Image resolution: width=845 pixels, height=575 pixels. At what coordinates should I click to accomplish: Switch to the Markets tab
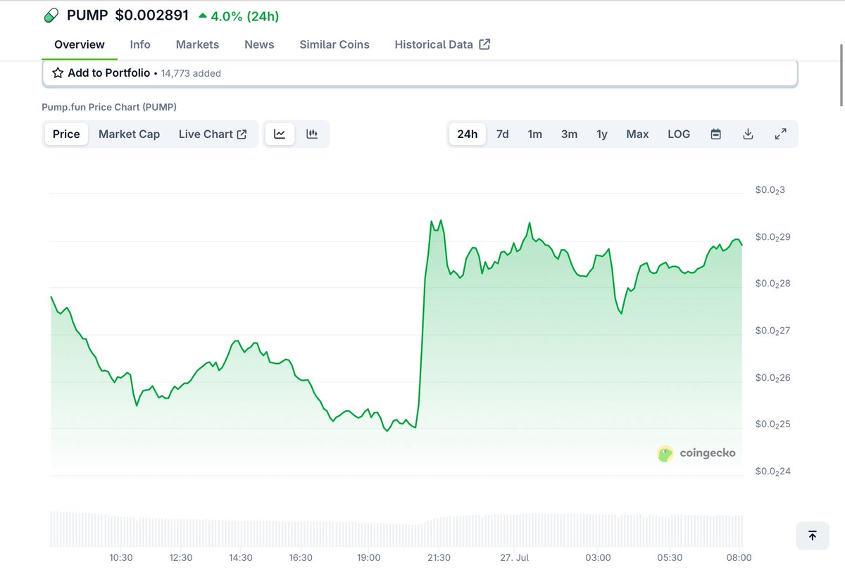point(197,44)
